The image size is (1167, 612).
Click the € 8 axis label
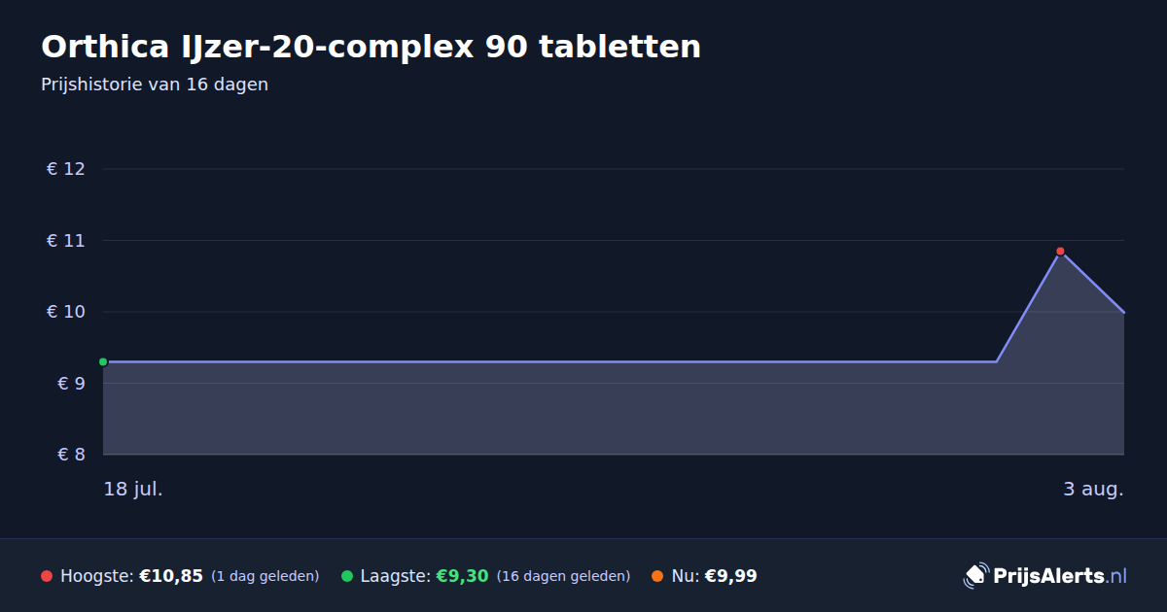pyautogui.click(x=72, y=455)
